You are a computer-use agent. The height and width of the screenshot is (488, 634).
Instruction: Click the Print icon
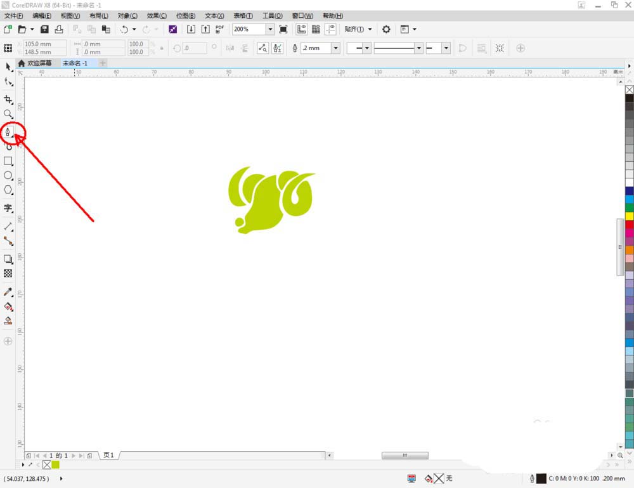58,29
